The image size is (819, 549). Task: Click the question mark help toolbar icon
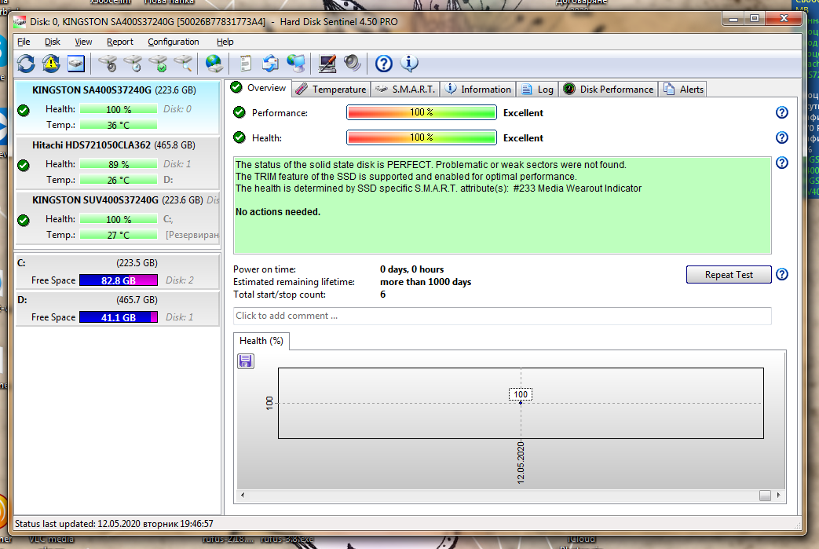click(x=384, y=64)
